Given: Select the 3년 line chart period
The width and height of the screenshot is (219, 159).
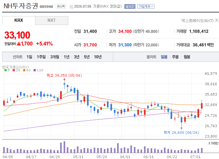Looking at the screenshot, I should [x=77, y=57].
